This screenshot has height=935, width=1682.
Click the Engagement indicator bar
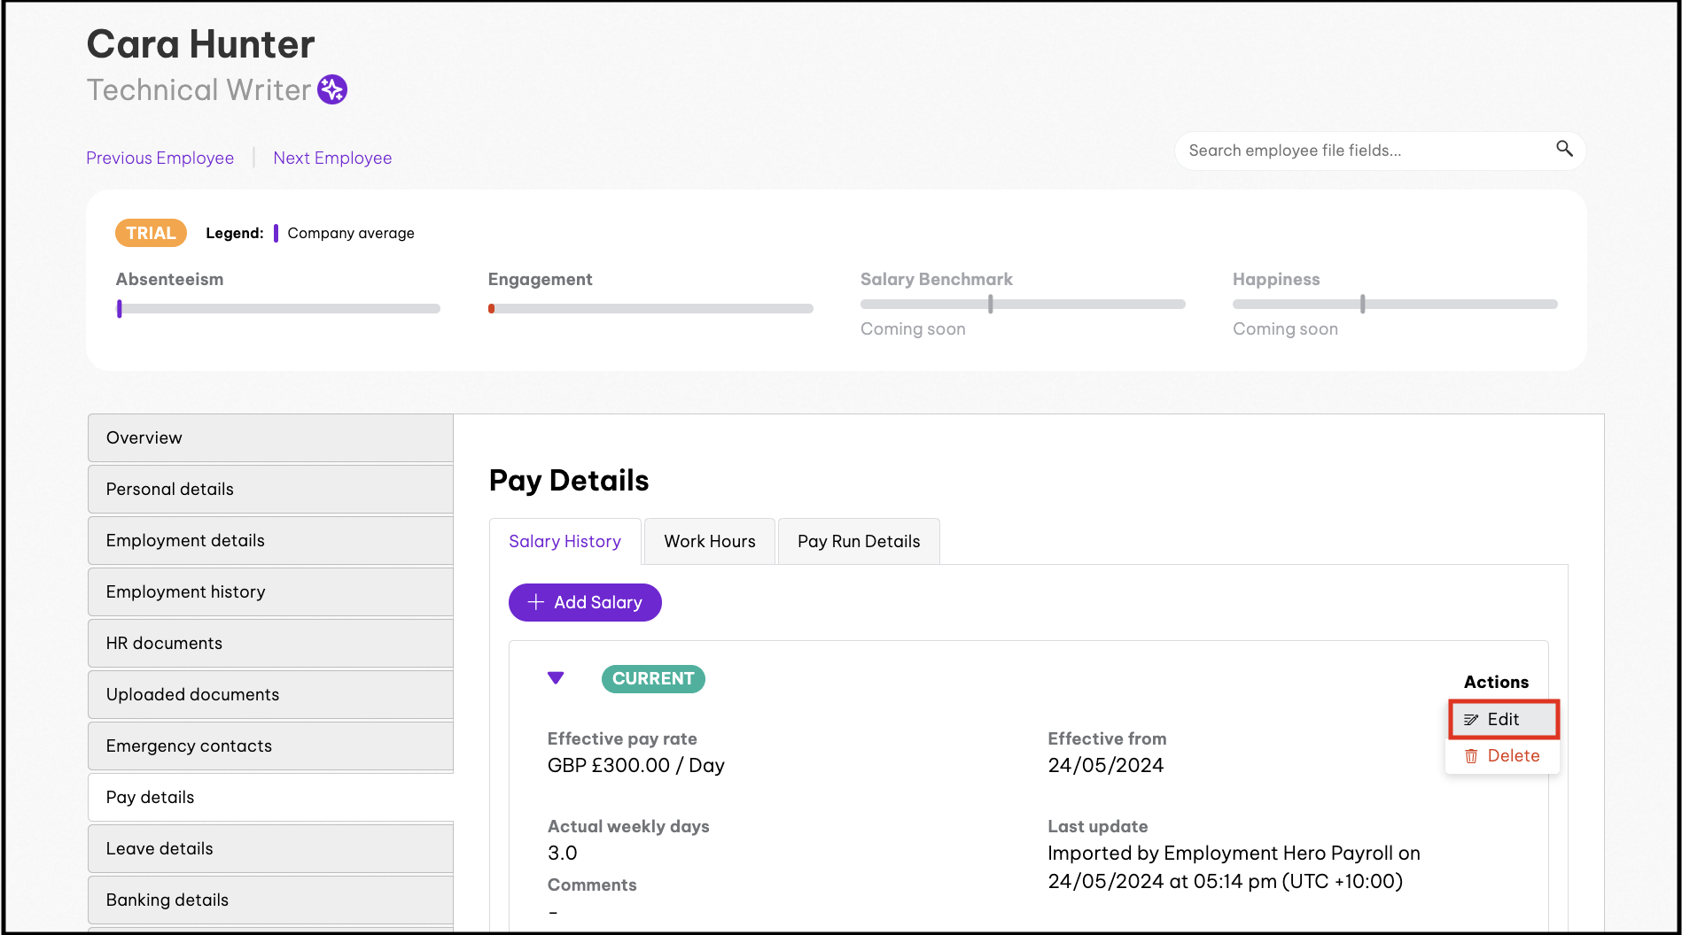650,309
